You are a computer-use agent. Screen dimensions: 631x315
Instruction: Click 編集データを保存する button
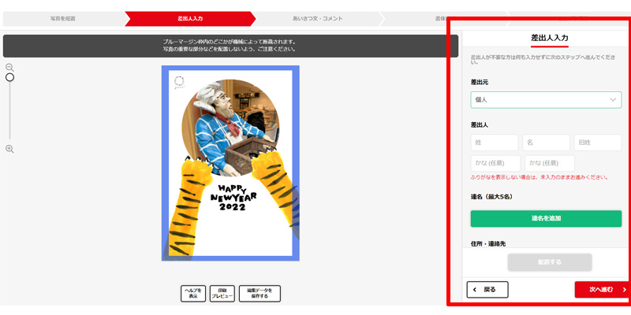pos(259,293)
